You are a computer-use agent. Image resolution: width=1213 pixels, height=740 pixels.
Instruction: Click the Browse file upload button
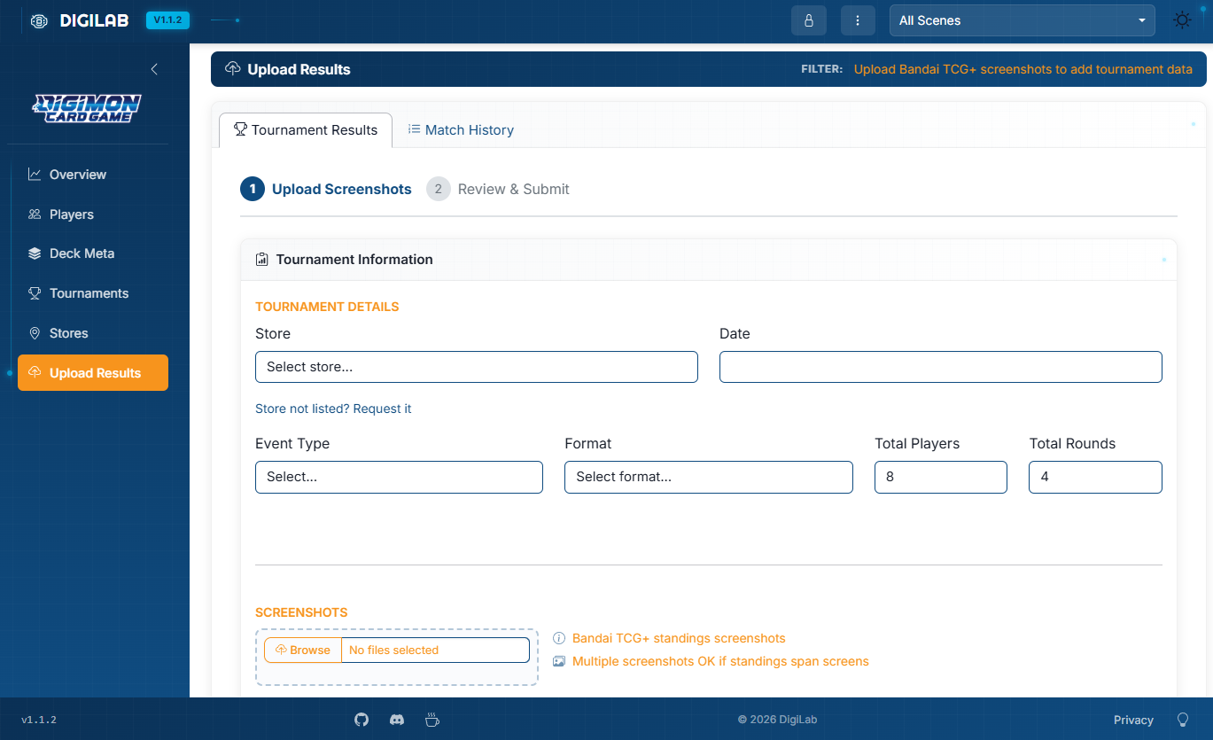tap(303, 650)
